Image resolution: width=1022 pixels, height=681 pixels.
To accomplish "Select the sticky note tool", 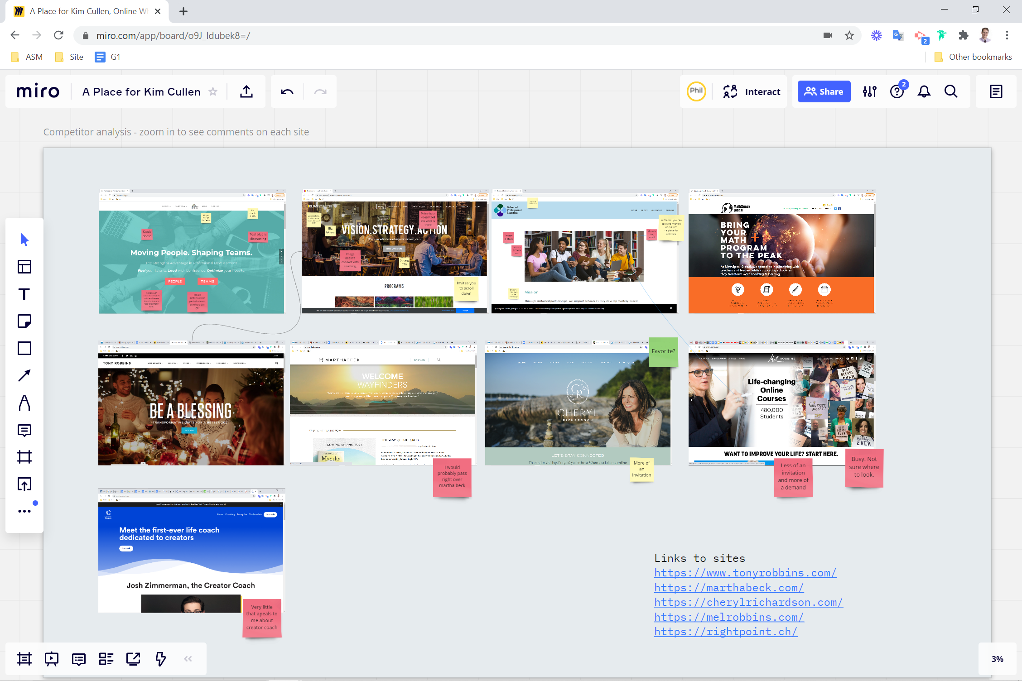I will tap(24, 321).
